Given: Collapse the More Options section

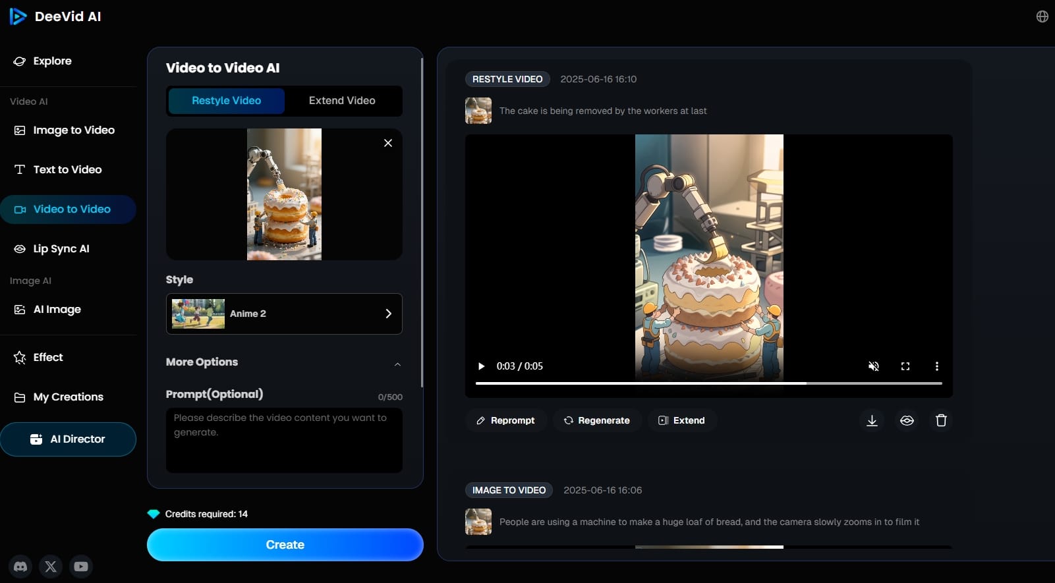Looking at the screenshot, I should click(397, 364).
